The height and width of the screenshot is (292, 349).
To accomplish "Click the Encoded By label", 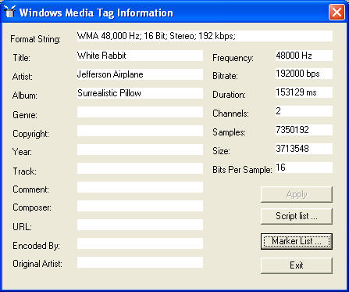I will click(36, 246).
